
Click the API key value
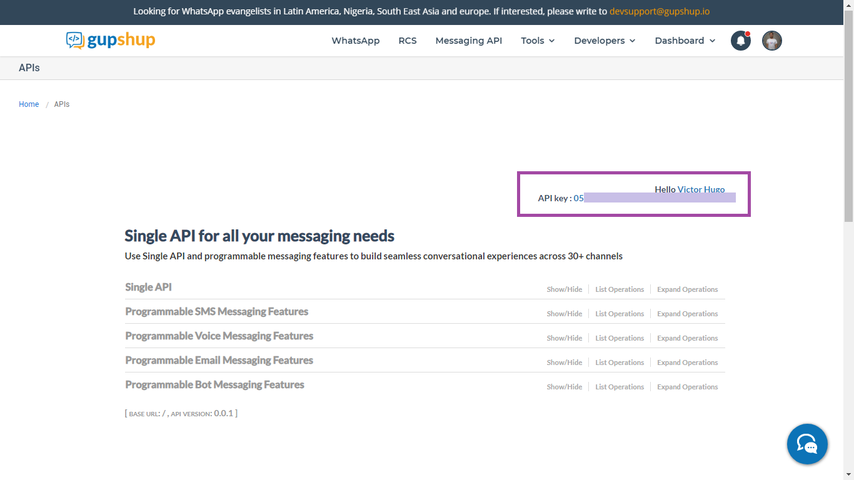point(655,198)
